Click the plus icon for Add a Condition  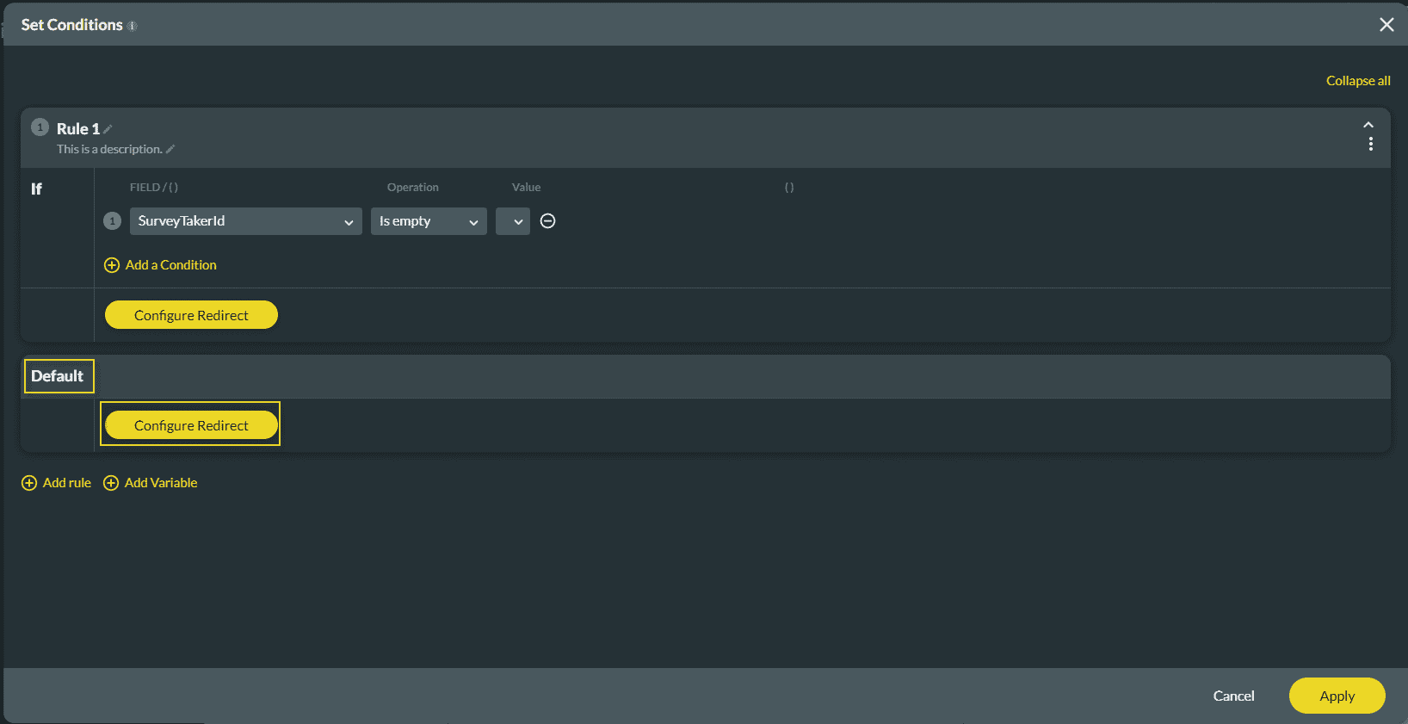click(x=112, y=265)
